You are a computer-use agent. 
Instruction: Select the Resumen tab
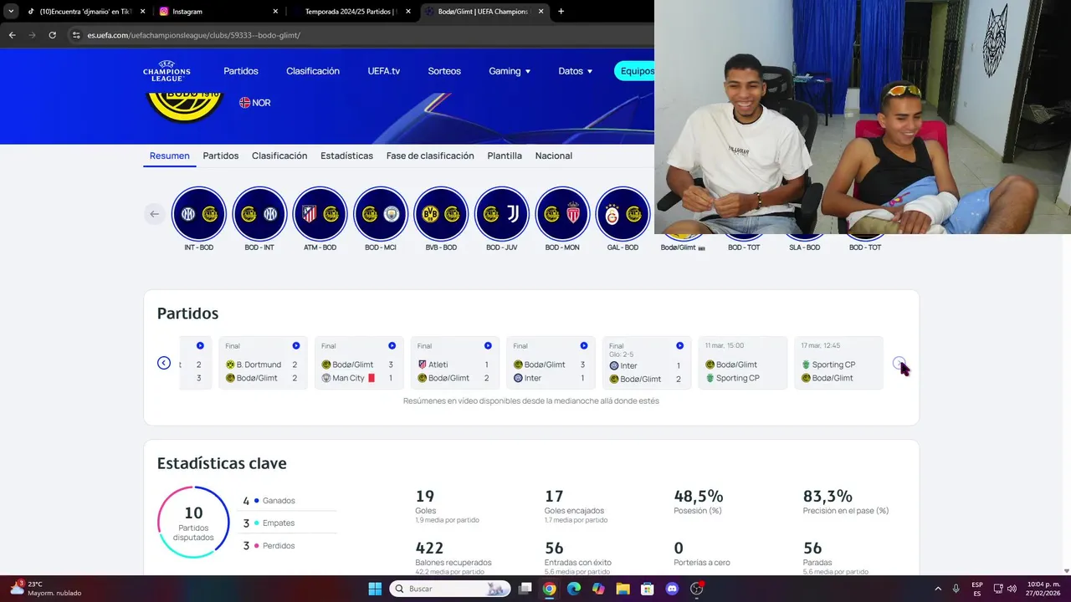pos(170,156)
